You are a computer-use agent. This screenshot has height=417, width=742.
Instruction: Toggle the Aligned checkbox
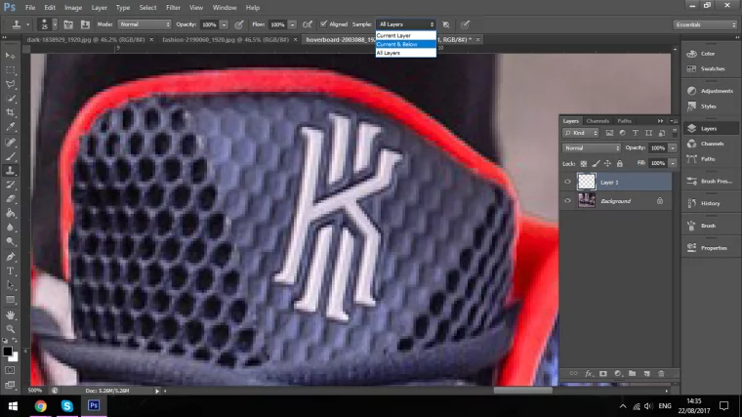click(324, 24)
